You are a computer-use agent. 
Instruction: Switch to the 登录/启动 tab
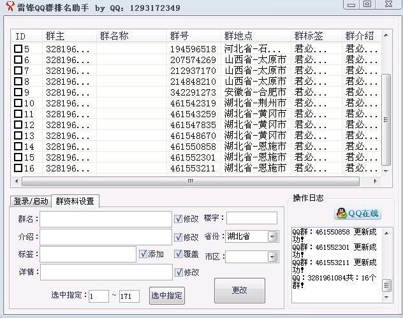tap(31, 201)
